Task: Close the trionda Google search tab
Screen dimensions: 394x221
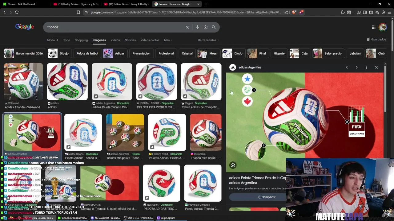Action: click(x=199, y=4)
